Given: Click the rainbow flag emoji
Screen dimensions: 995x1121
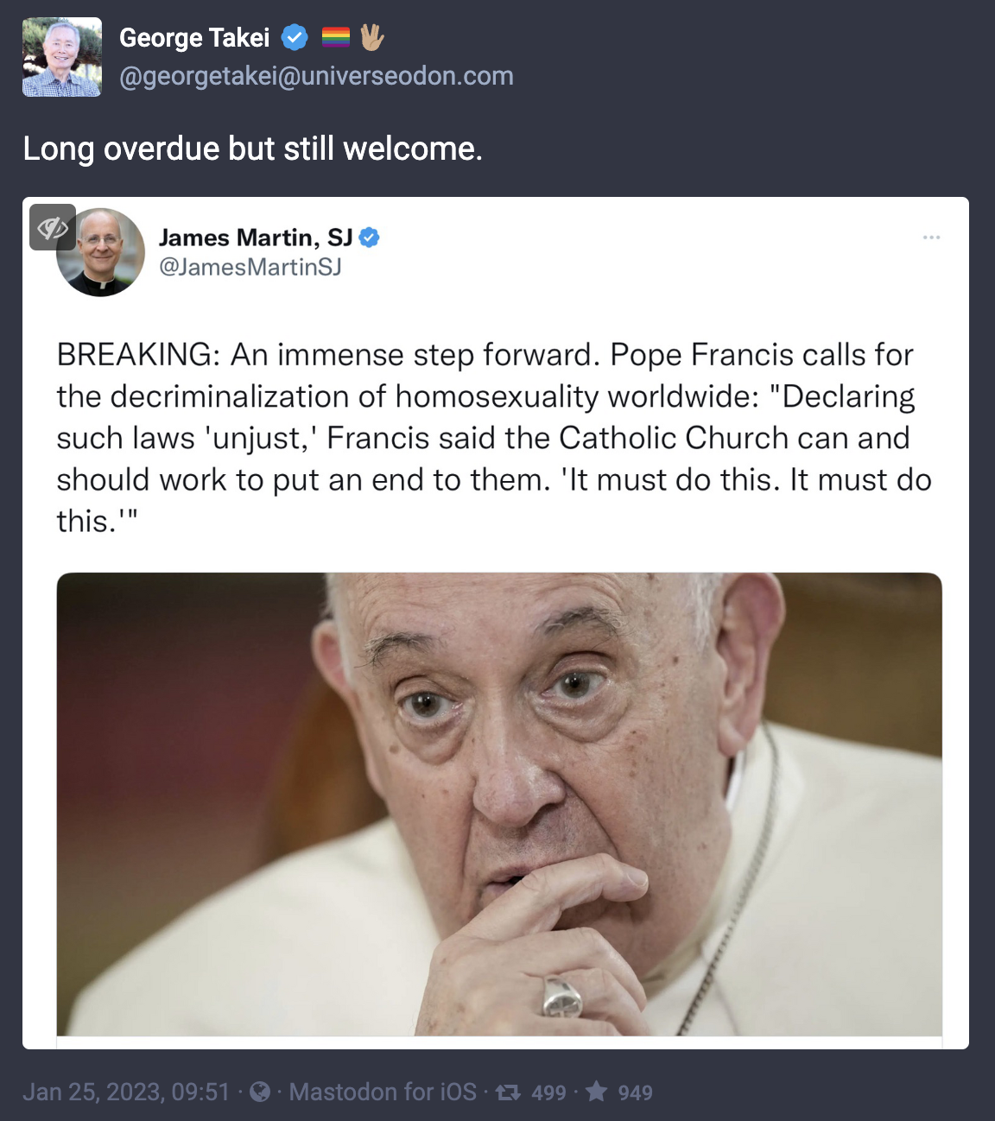Looking at the screenshot, I should click(x=336, y=37).
